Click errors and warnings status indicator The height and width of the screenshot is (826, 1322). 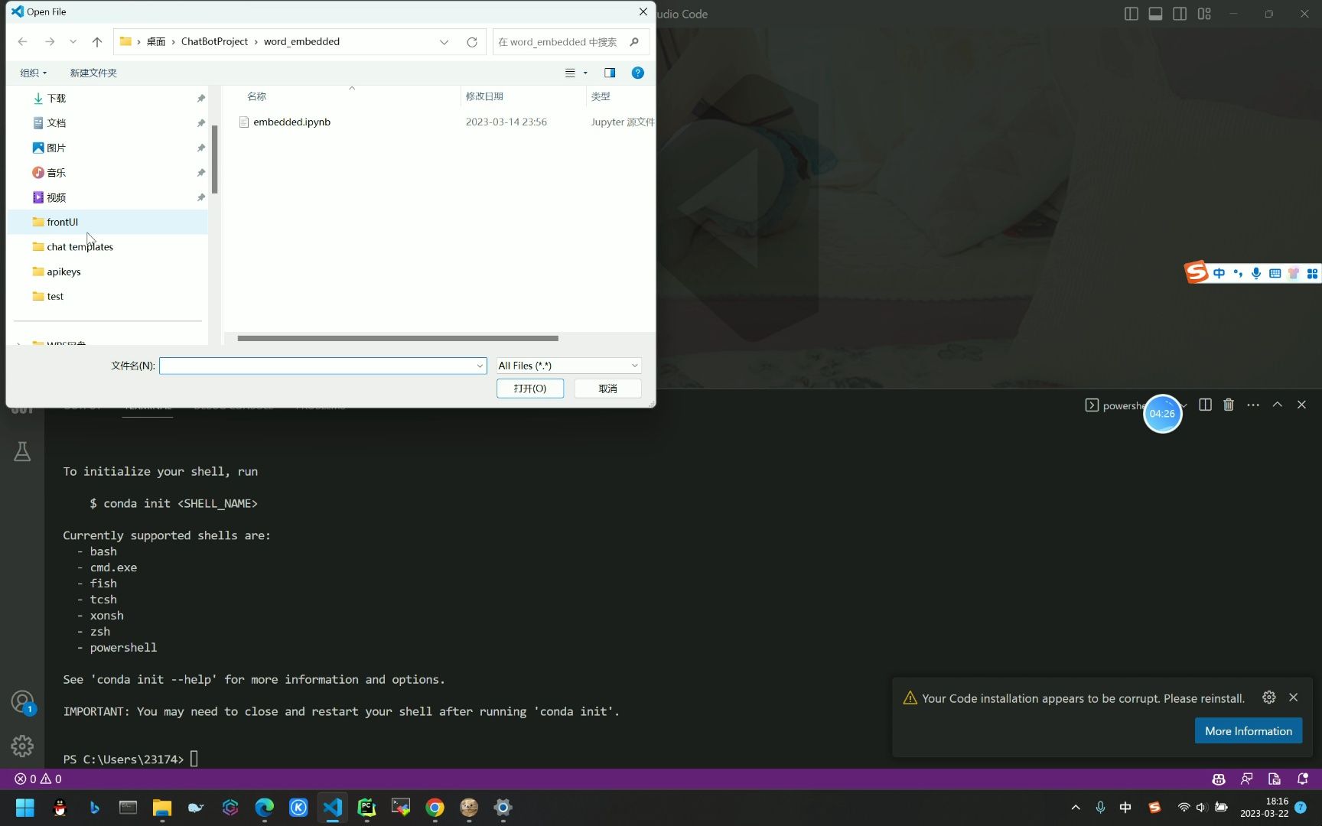point(38,779)
